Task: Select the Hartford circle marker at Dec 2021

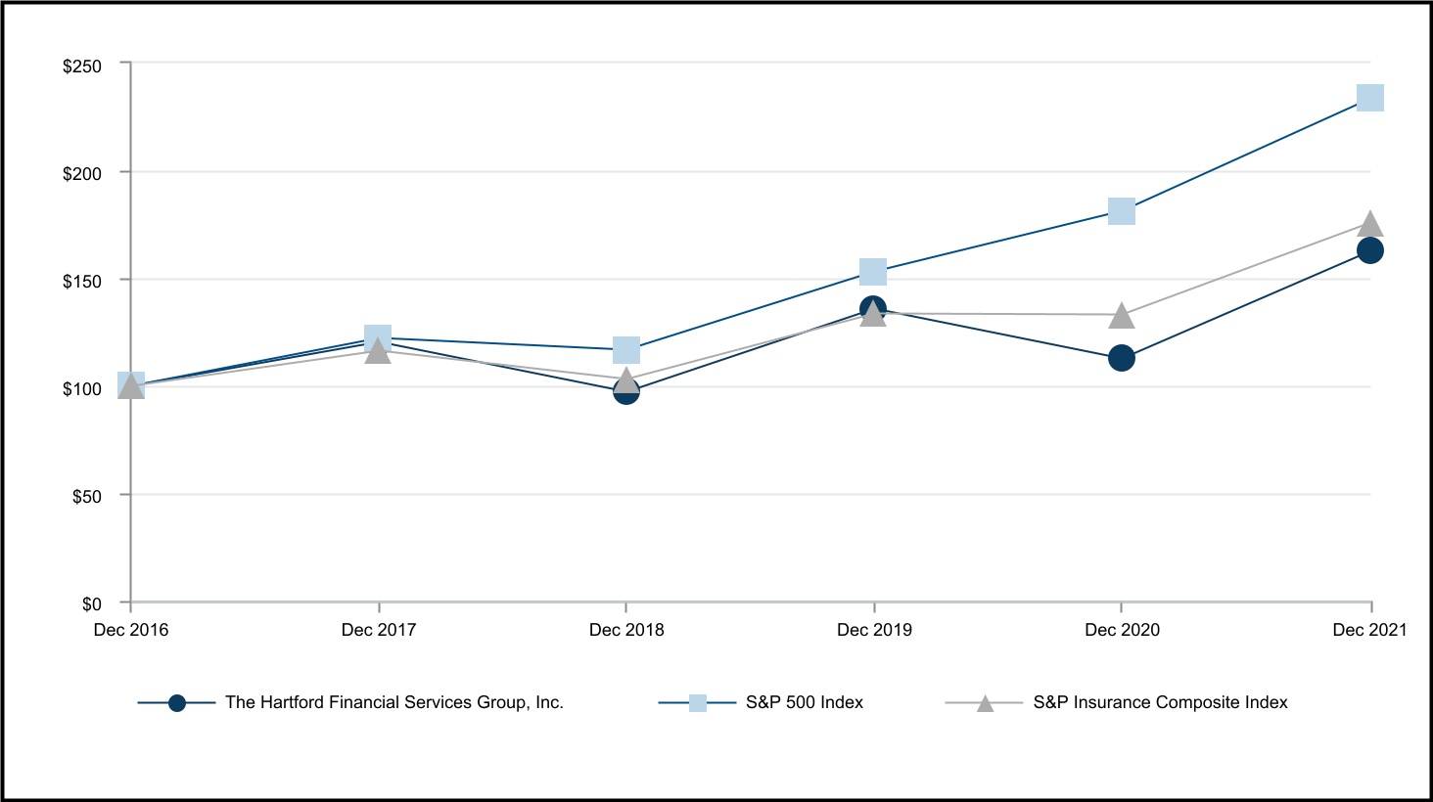Action: pyautogui.click(x=1369, y=250)
